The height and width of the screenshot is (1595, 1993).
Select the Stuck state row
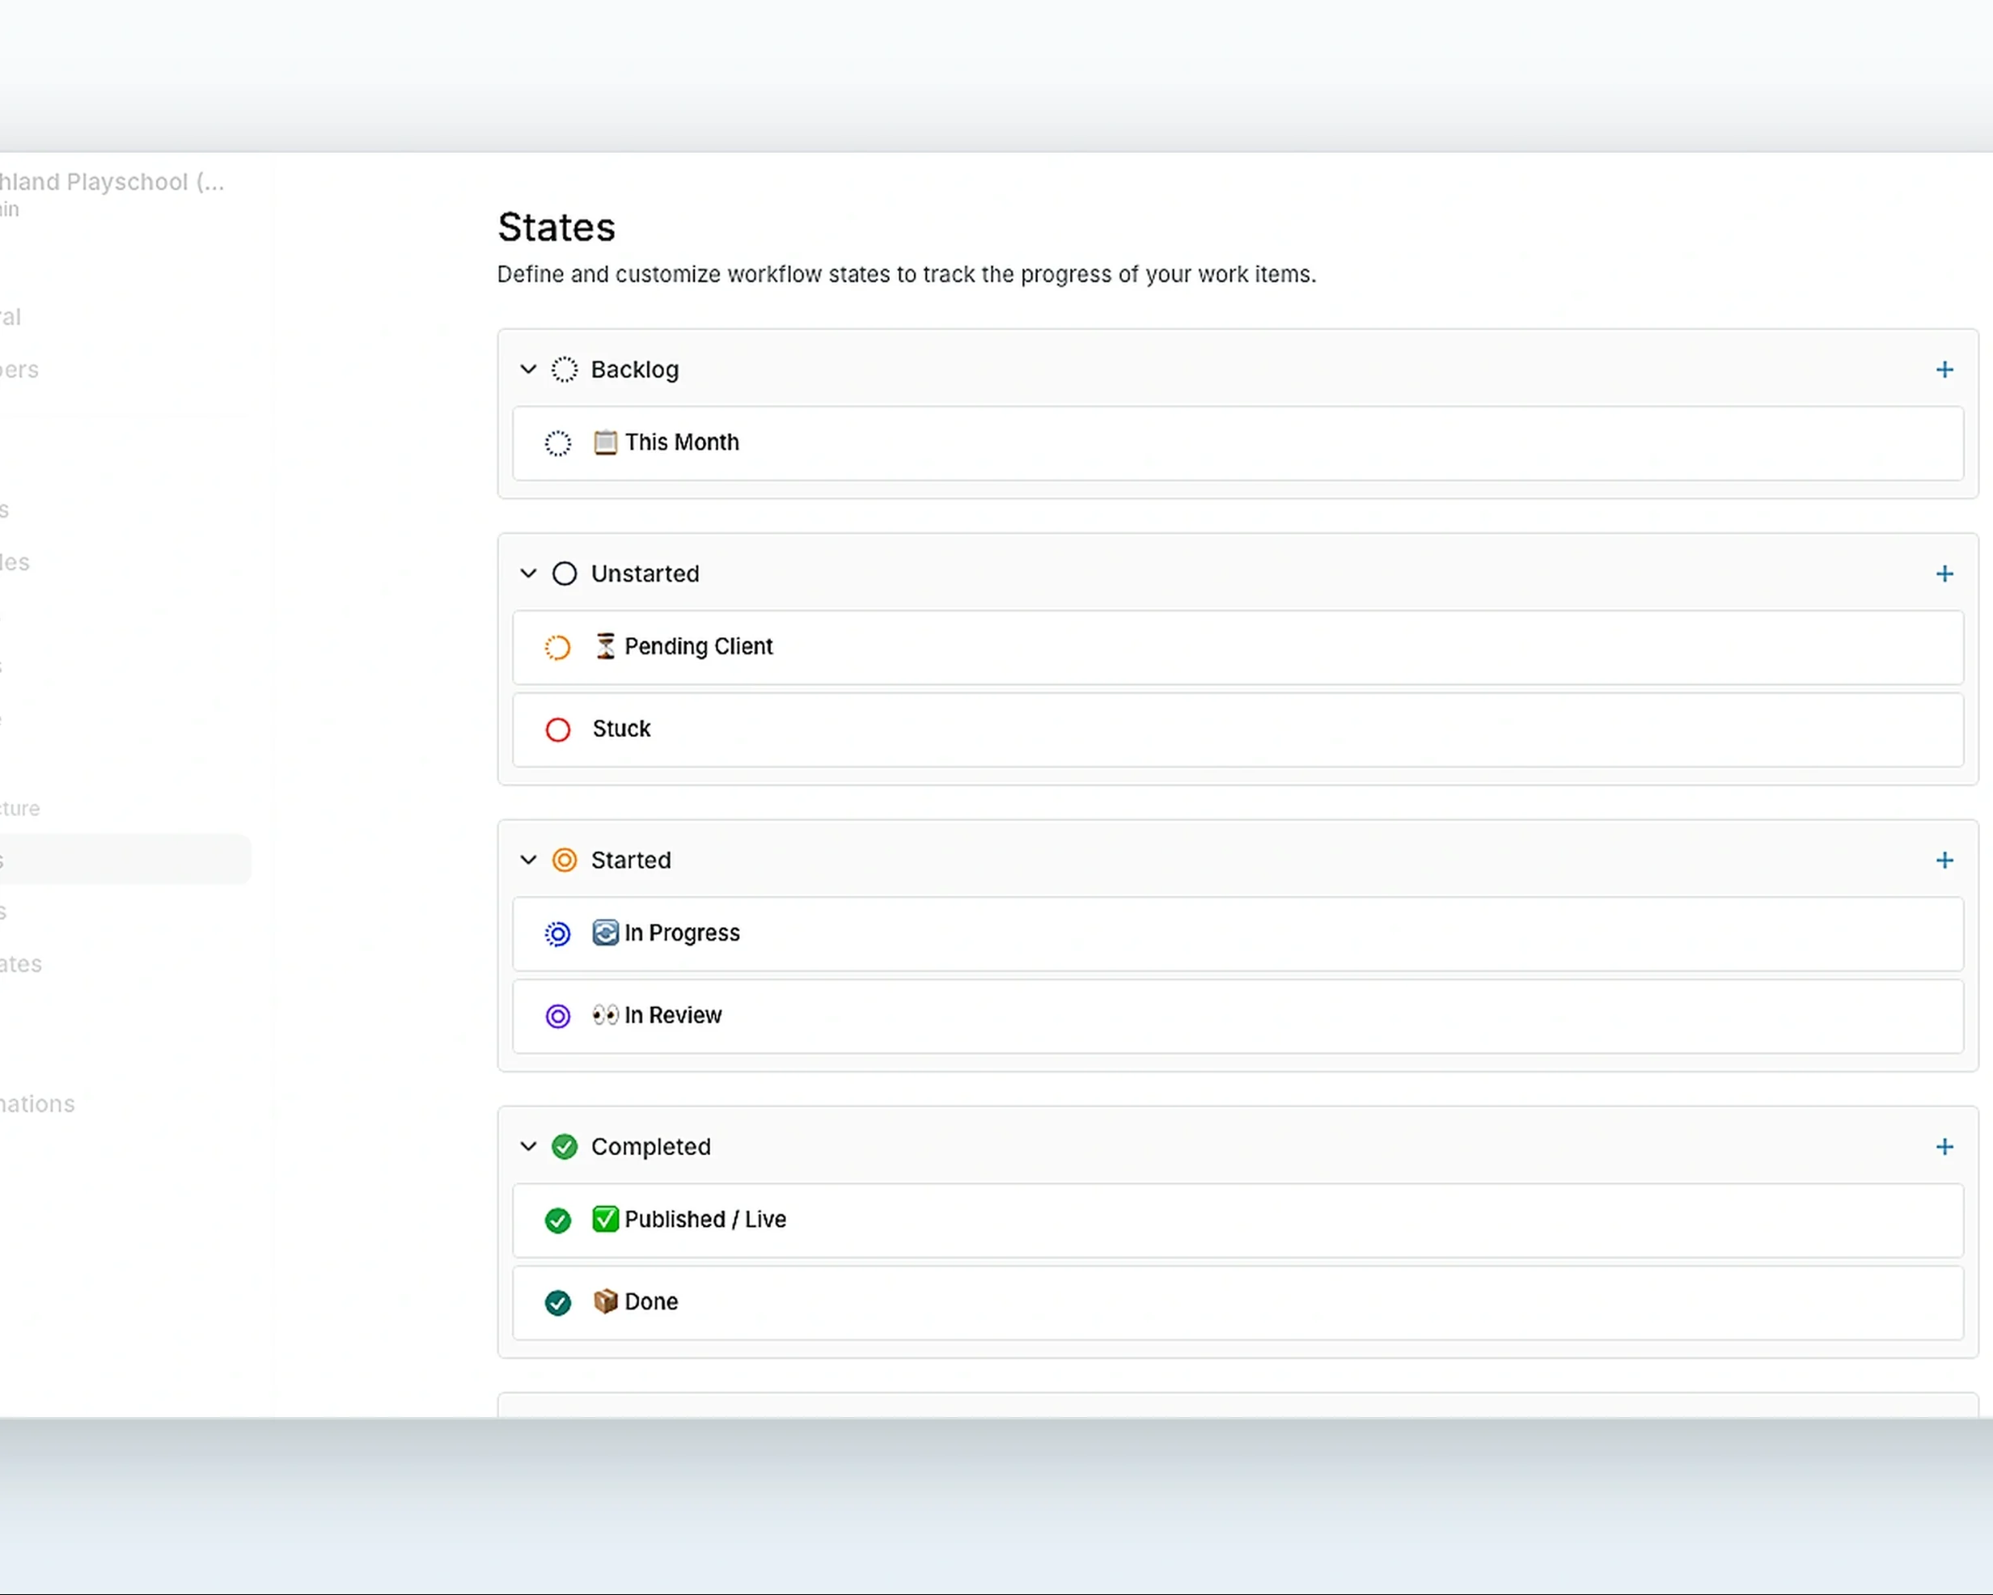(1238, 730)
